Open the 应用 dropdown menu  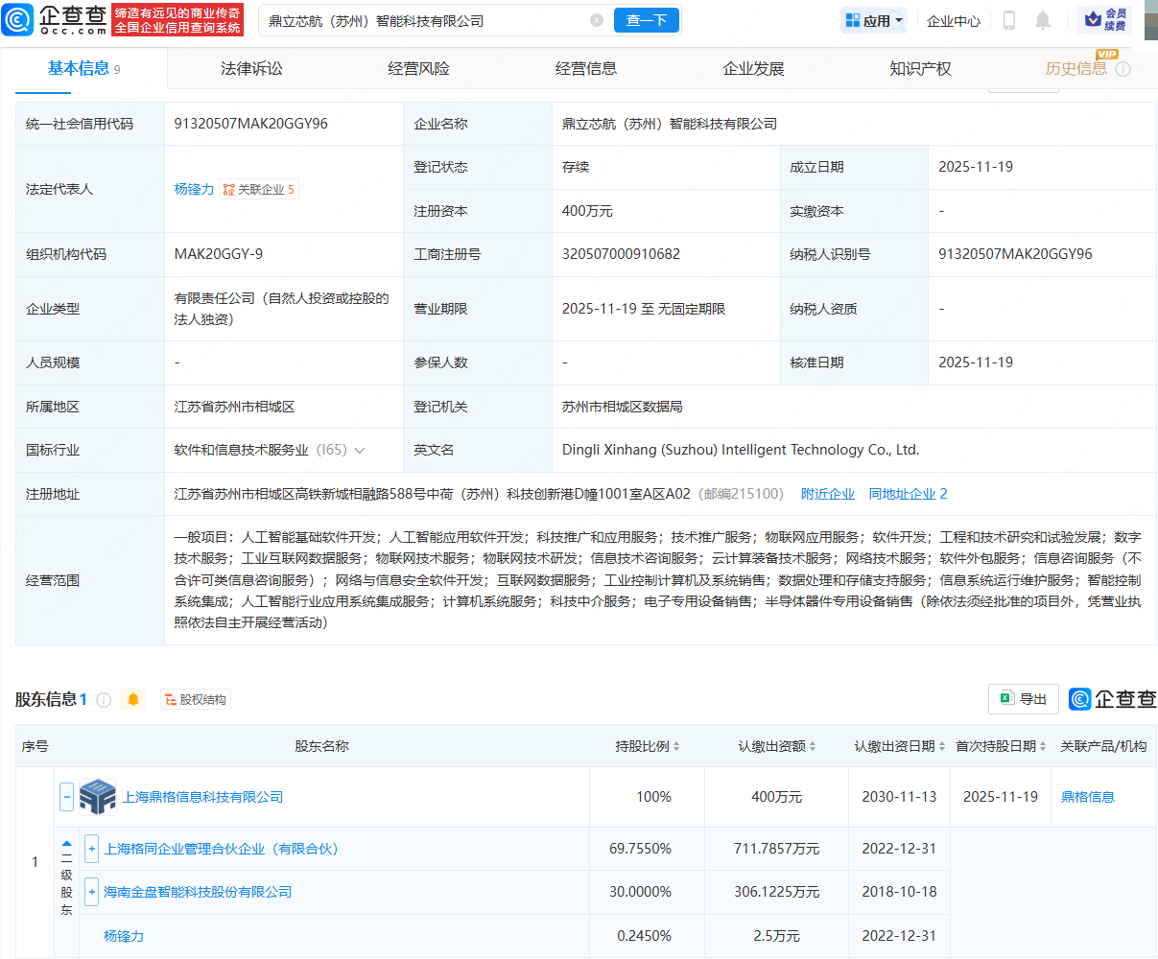pos(873,20)
